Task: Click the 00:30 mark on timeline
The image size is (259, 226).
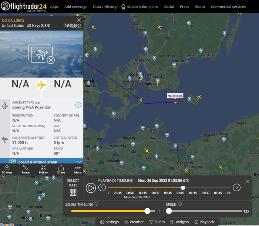Action: (155, 193)
